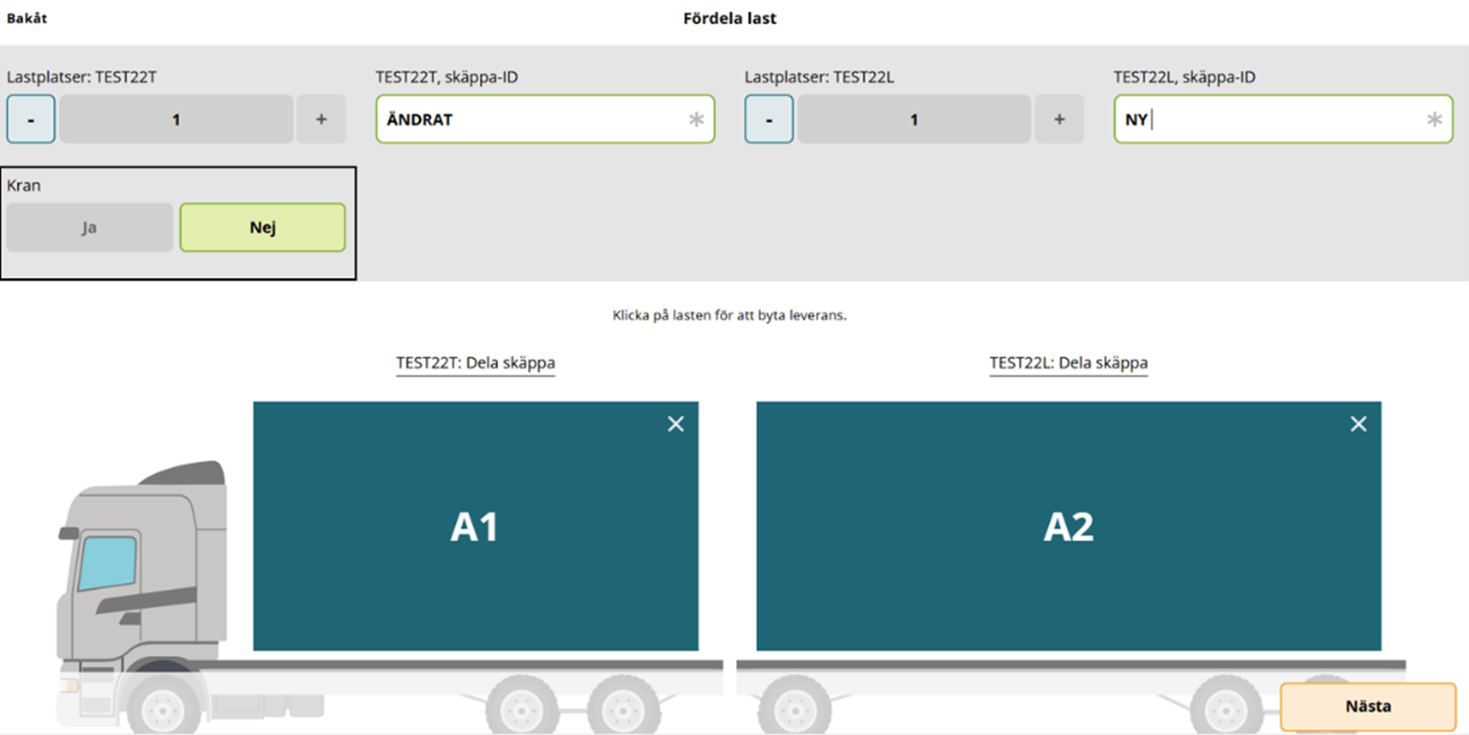Set Kran to Ja
Image resolution: width=1469 pixels, height=735 pixels.
(x=89, y=228)
